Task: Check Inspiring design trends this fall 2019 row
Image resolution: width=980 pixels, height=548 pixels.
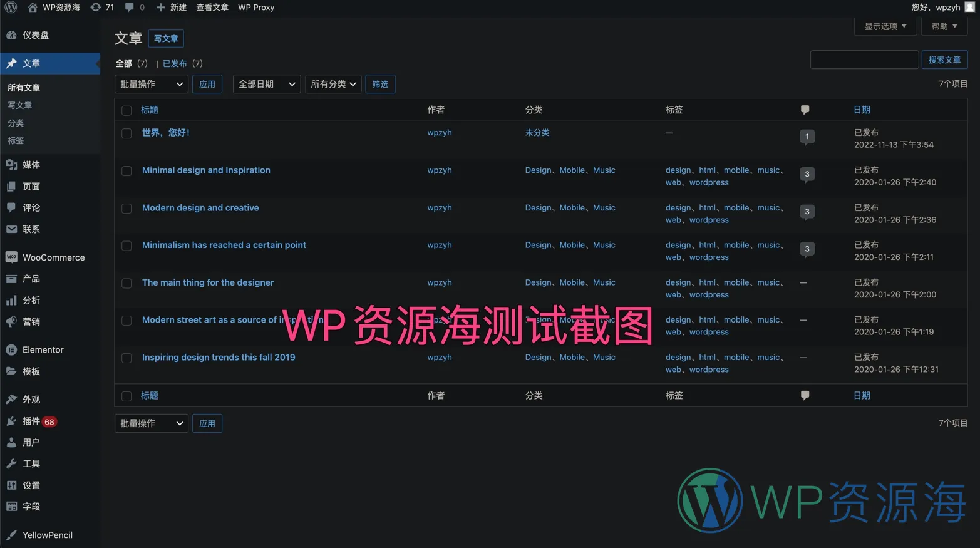Action: click(x=126, y=358)
